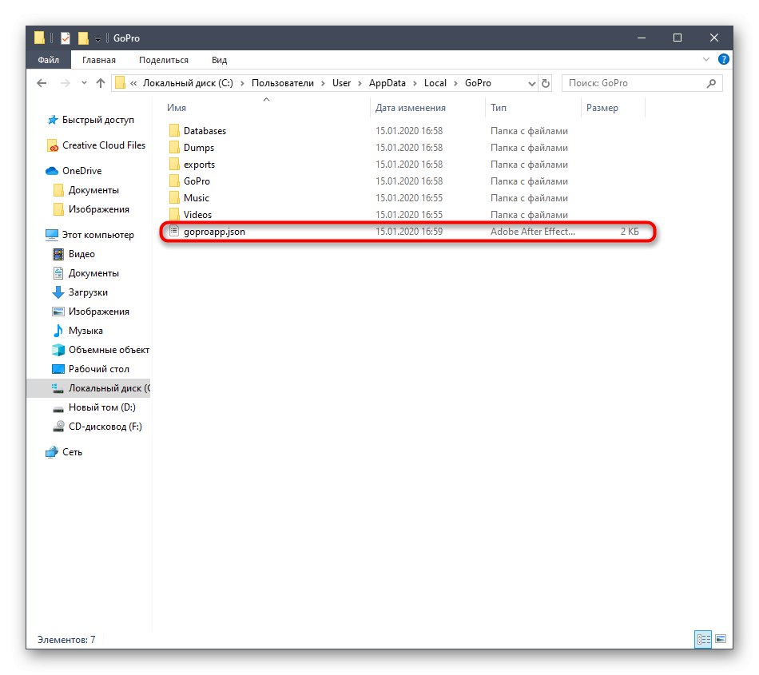
Task: Click the search magnifier icon
Action: pyautogui.click(x=711, y=83)
